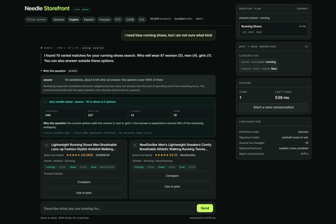Open the NewDenBer Men's Lightweight Sneakers title

(x=175, y=147)
